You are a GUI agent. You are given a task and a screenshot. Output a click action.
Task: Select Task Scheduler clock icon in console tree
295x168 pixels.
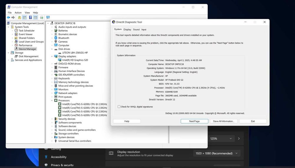(16, 31)
